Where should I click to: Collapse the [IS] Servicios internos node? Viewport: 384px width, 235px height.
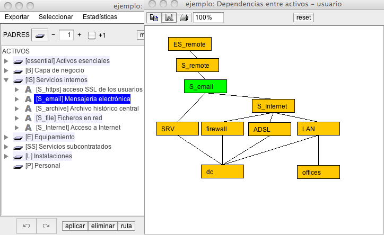click(6, 80)
